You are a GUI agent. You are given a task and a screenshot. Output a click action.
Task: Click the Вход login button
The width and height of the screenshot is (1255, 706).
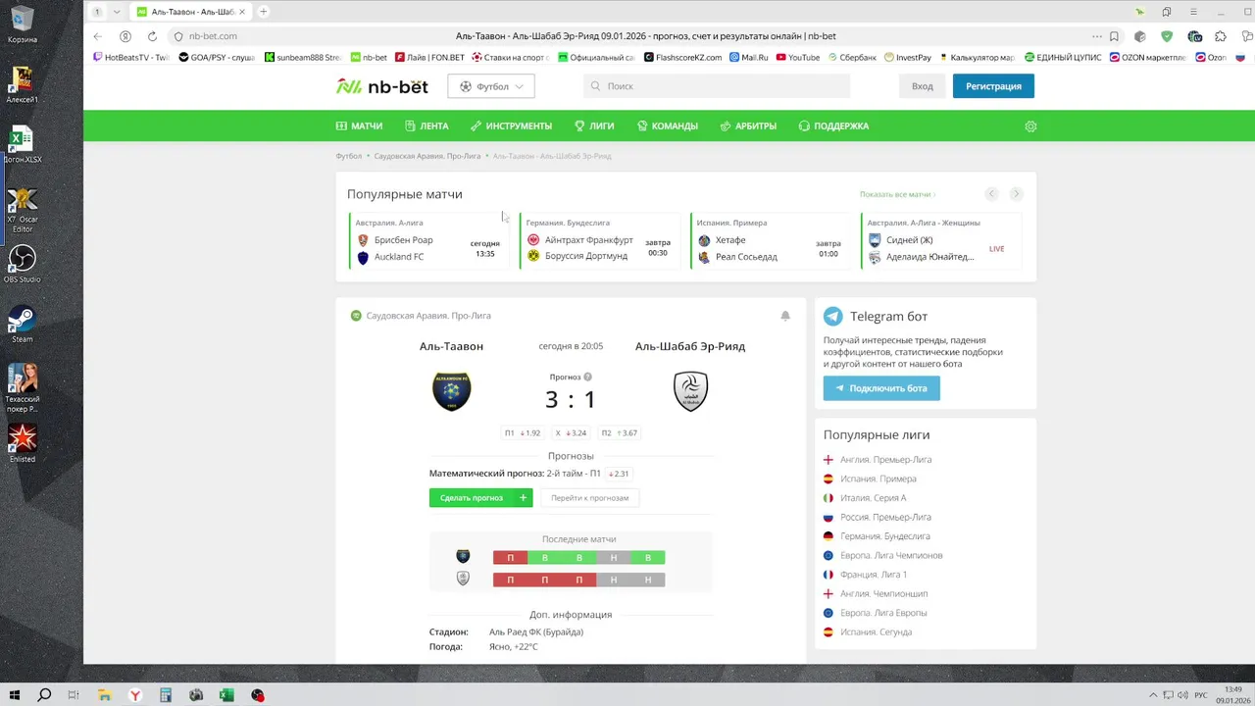(x=923, y=86)
